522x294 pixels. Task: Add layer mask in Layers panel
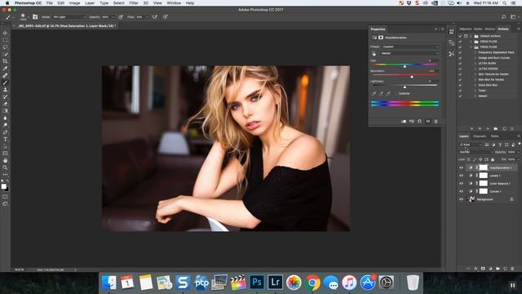tap(483, 269)
